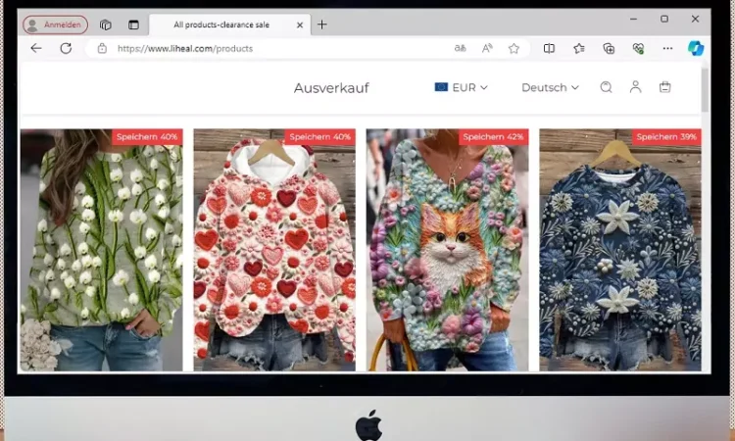Viewport: 735px width, 441px height.
Task: Open the red hearts hoodie product
Action: (274, 250)
